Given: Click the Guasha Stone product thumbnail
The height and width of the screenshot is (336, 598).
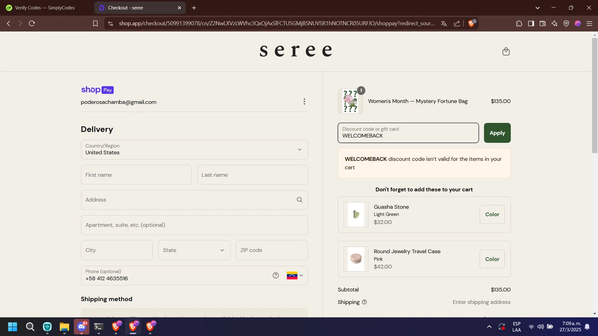Looking at the screenshot, I should click(x=356, y=215).
